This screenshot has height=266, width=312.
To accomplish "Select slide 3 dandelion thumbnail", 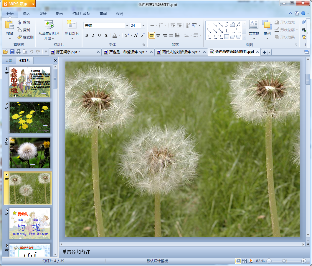I will click(x=30, y=153).
